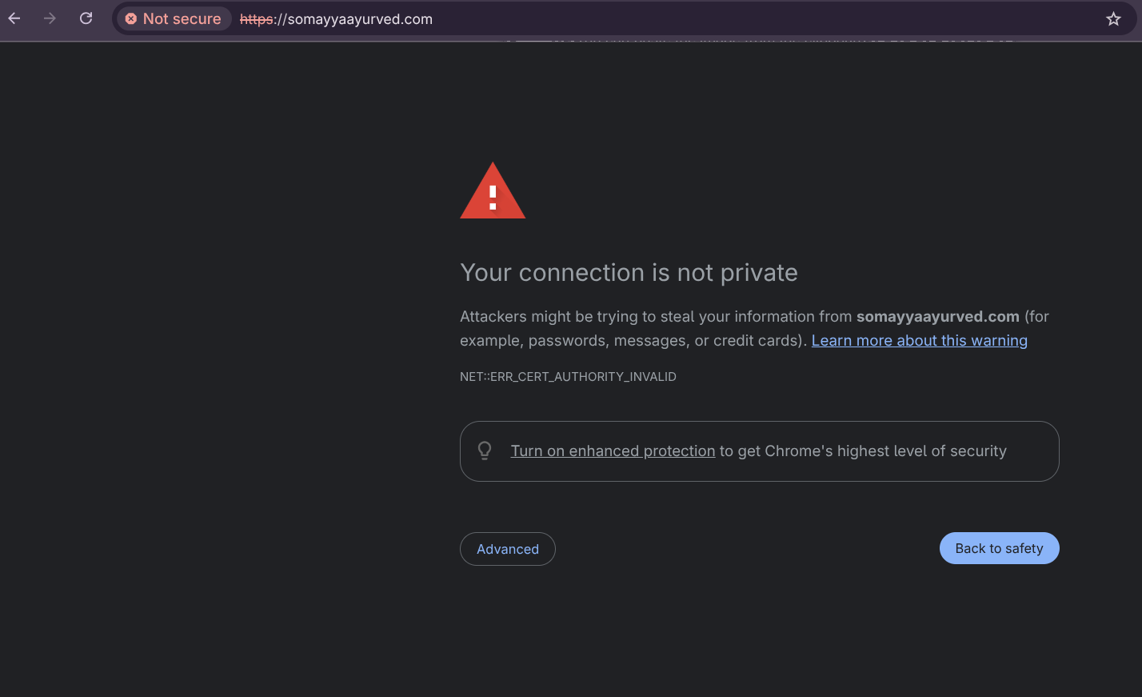Follow the Turn on enhanced protection link
The width and height of the screenshot is (1142, 697).
pos(613,451)
